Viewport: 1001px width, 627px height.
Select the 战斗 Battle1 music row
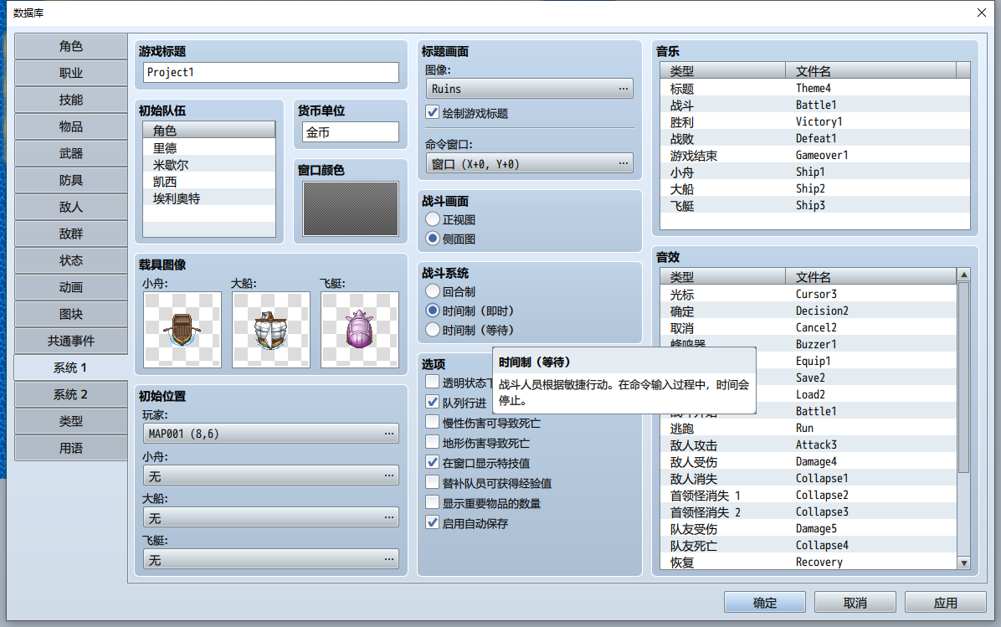point(815,105)
